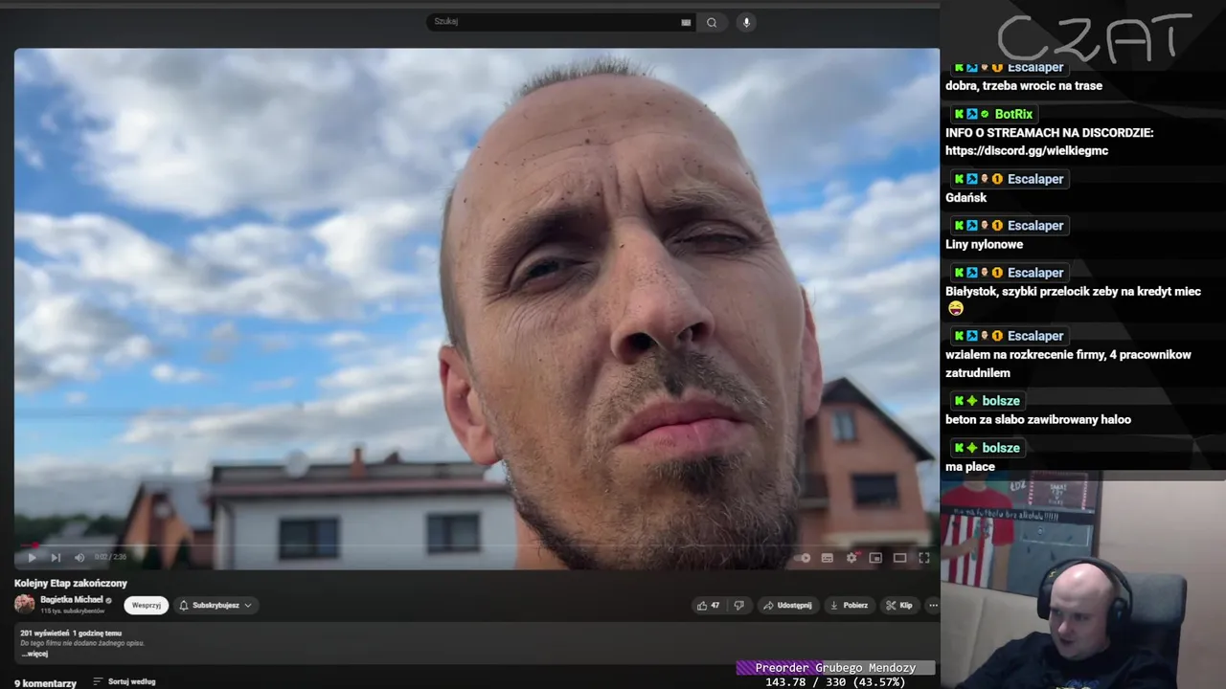Click the Klip scissors button
Screen dimensions: 1226x689
point(899,605)
